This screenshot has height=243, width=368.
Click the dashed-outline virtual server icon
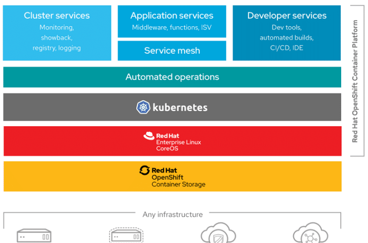click(x=126, y=235)
